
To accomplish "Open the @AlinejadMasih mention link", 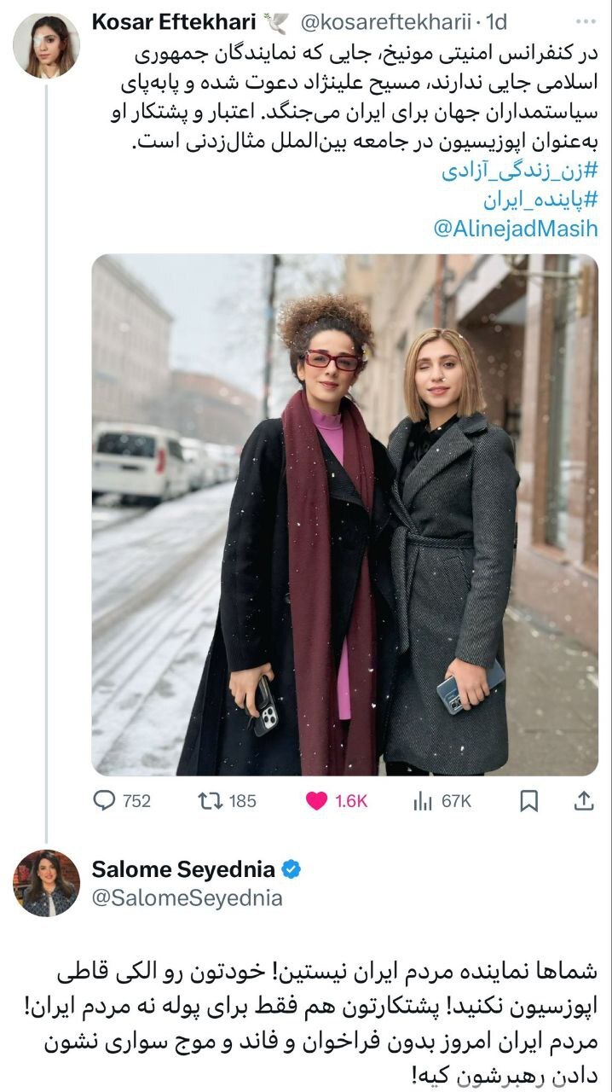I will click(516, 229).
